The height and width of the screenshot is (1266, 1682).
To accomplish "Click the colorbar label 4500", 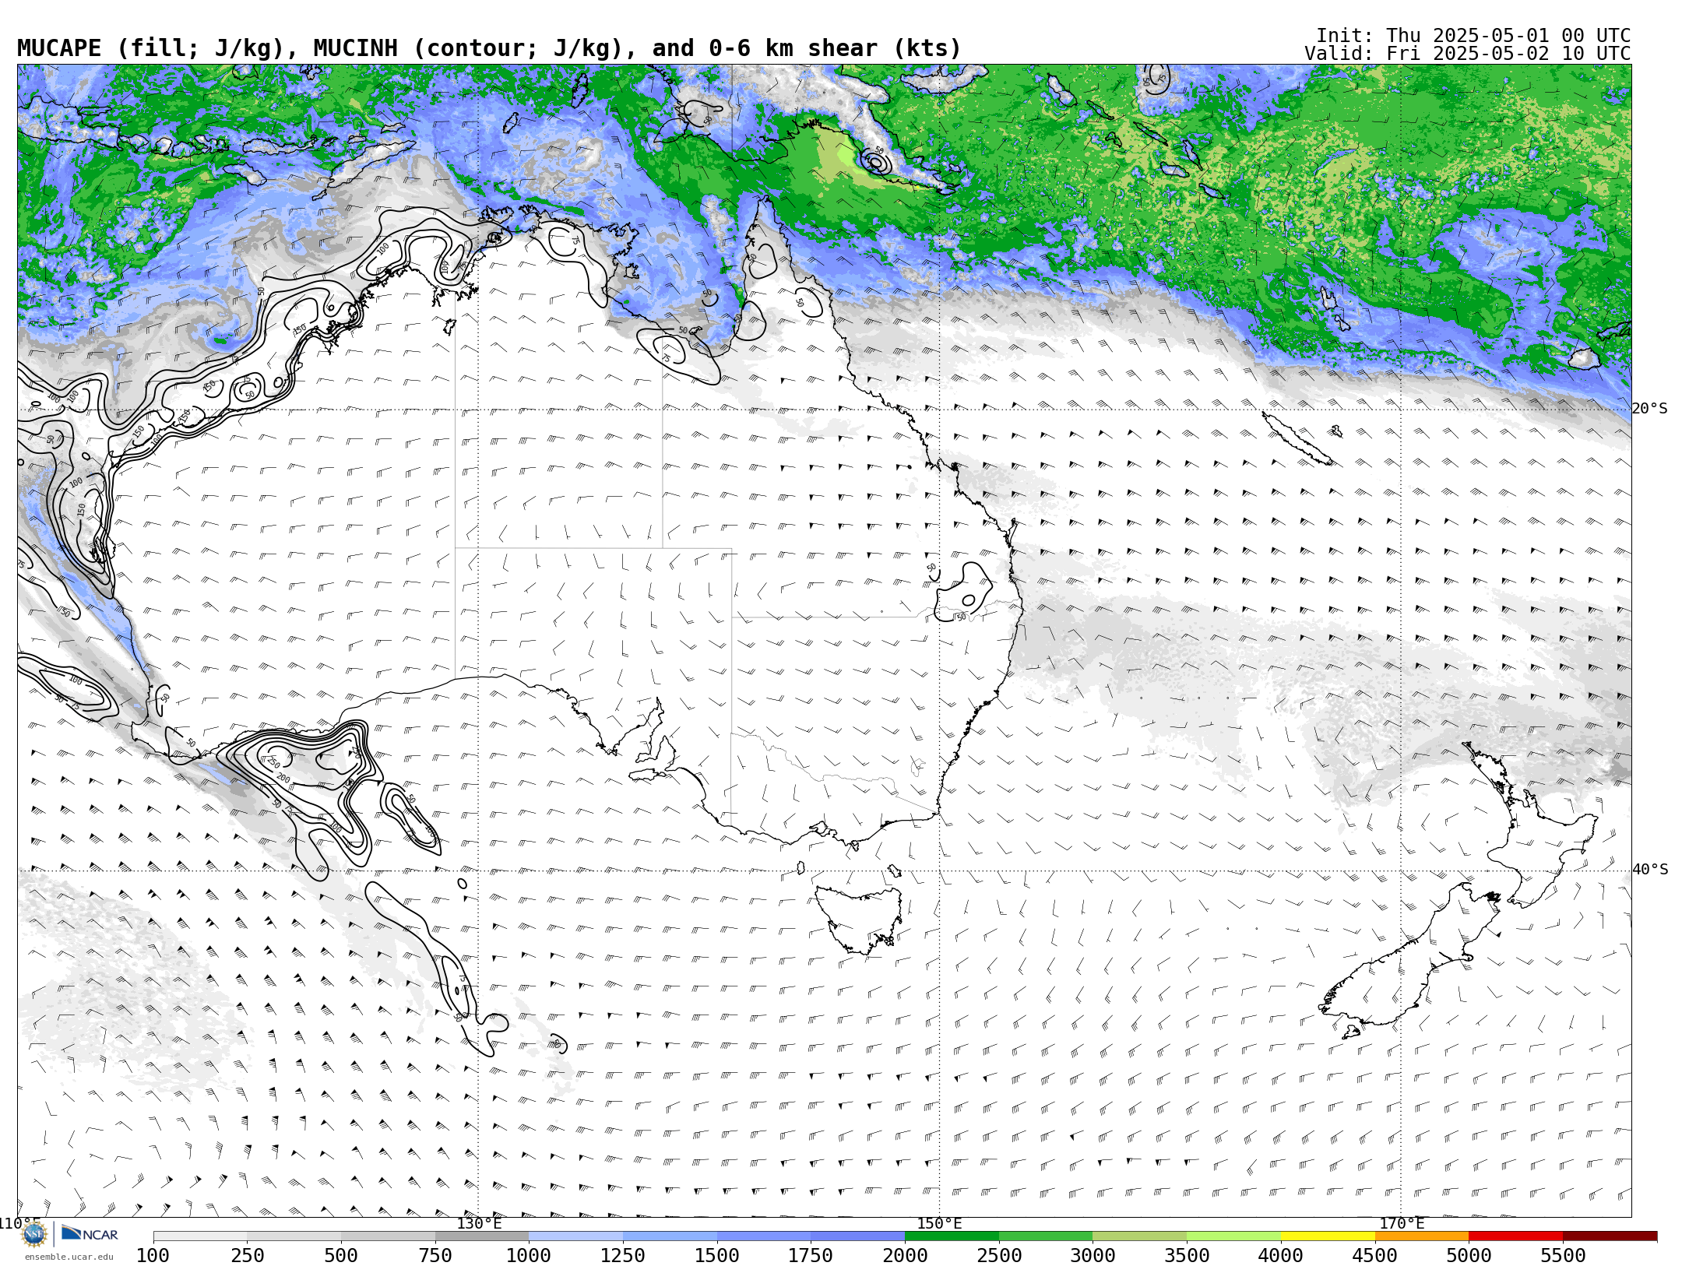I will [1374, 1256].
